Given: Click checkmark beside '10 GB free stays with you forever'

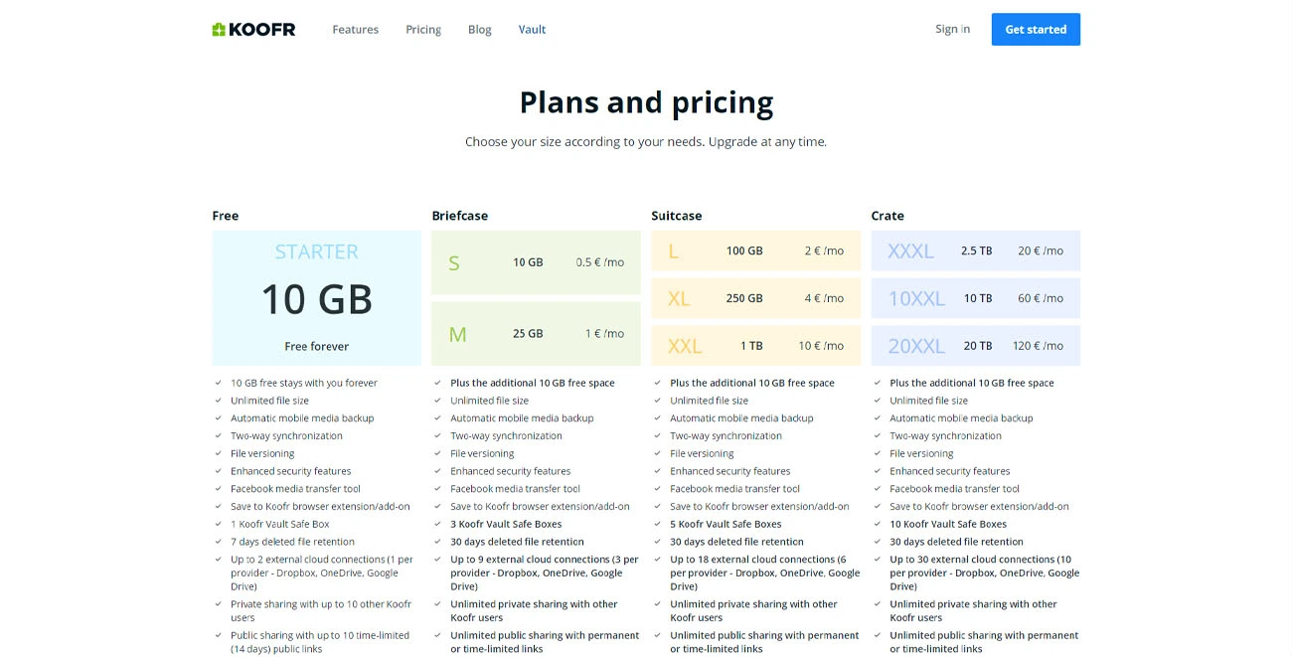Looking at the screenshot, I should click(219, 383).
